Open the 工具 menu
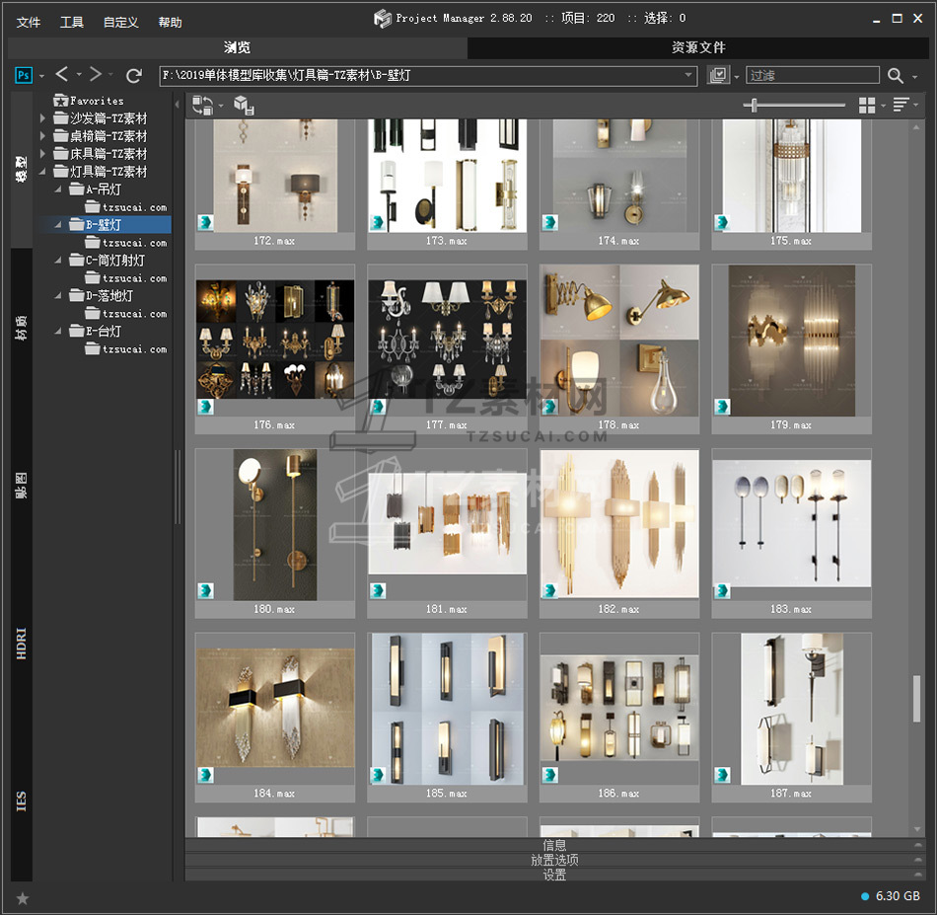Image resolution: width=937 pixels, height=915 pixels. [72, 22]
